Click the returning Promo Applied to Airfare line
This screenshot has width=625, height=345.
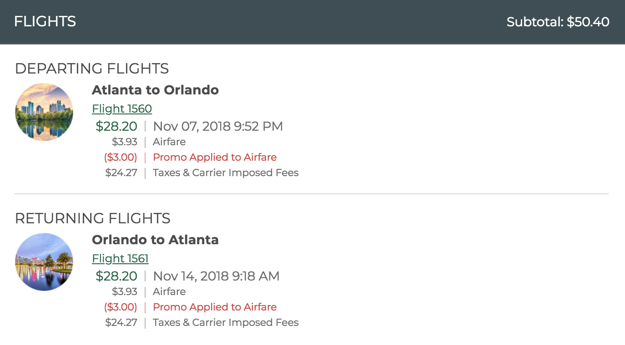point(214,307)
